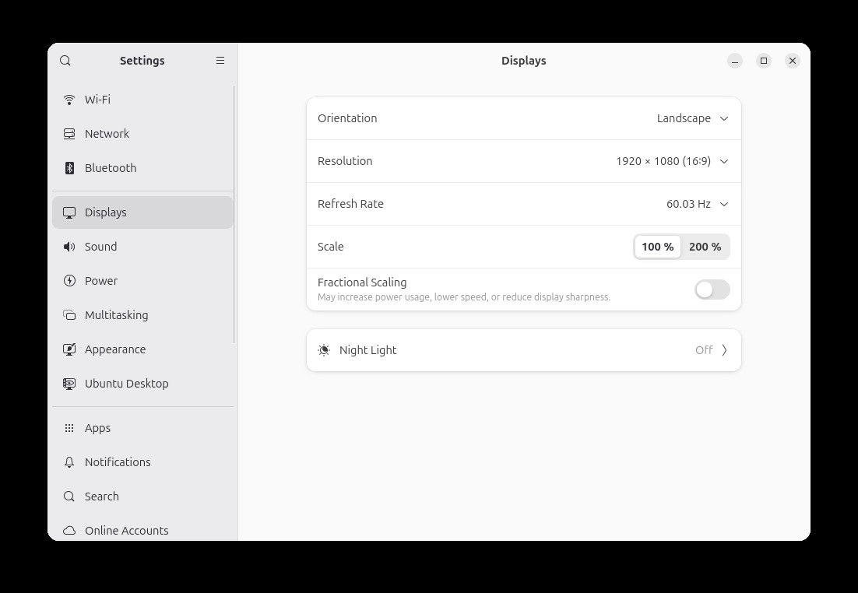Click the Multitasking icon in sidebar

tap(69, 315)
